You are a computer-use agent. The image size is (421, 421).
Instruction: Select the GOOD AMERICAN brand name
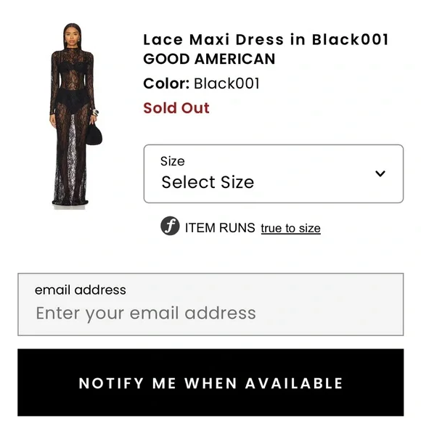click(x=209, y=59)
